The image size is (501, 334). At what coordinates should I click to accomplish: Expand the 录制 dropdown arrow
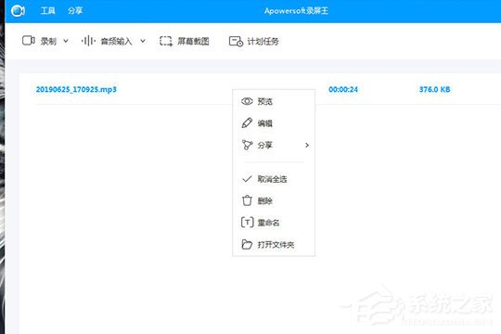(x=66, y=41)
